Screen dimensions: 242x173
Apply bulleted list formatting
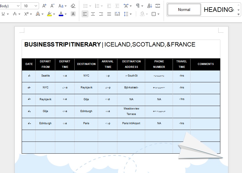tap(86, 6)
